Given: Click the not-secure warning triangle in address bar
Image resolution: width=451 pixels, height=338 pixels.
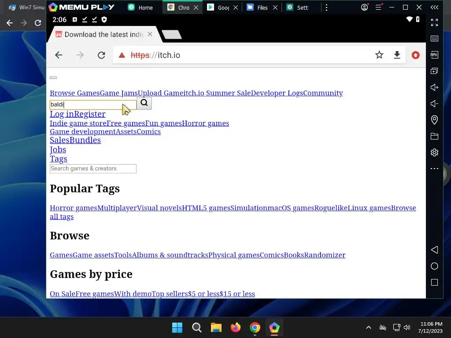Looking at the screenshot, I should tap(122, 55).
